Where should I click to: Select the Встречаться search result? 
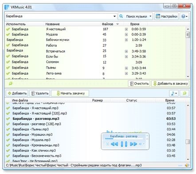click(95, 51)
